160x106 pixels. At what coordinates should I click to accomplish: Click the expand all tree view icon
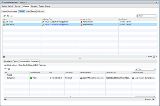(x=8, y=69)
